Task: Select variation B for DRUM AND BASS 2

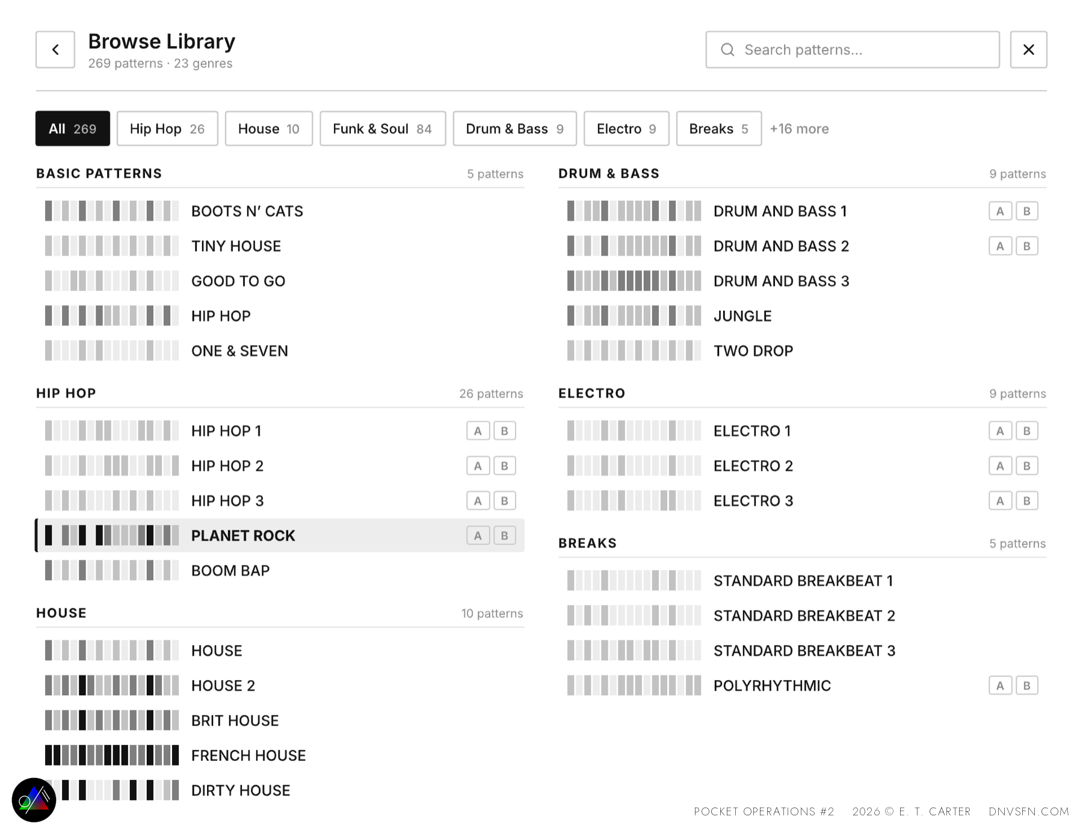Action: click(x=1027, y=246)
